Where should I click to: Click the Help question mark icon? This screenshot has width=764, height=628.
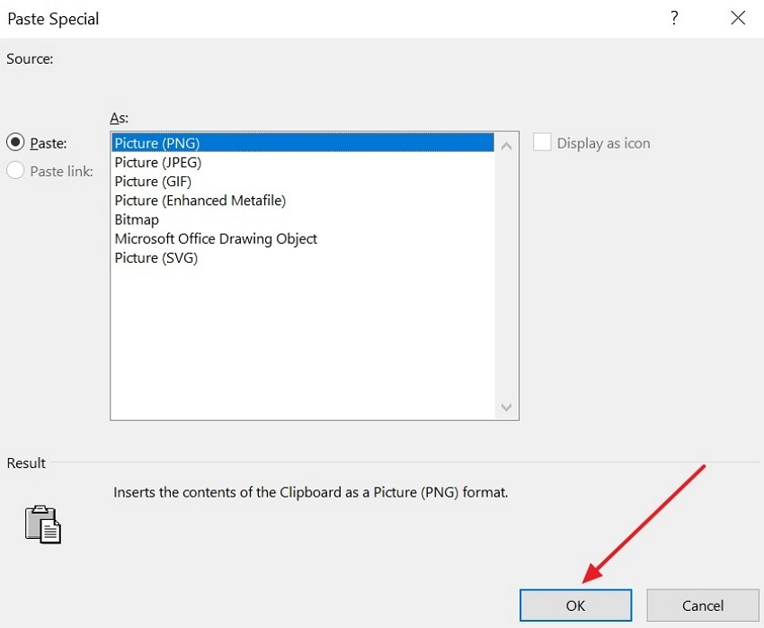pos(674,18)
